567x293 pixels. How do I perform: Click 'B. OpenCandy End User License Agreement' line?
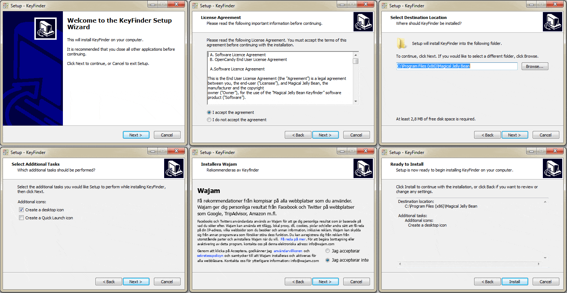pos(249,59)
